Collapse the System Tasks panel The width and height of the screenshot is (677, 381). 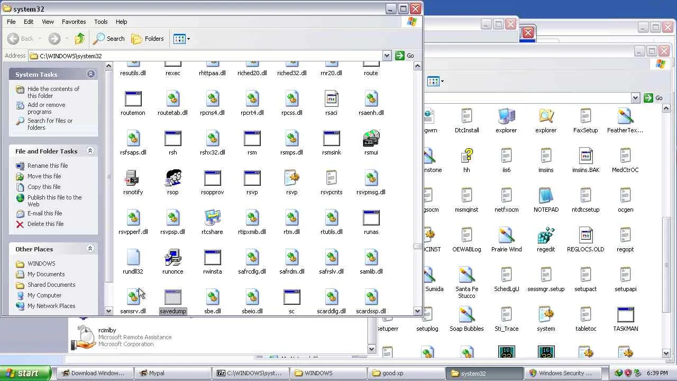pos(90,74)
